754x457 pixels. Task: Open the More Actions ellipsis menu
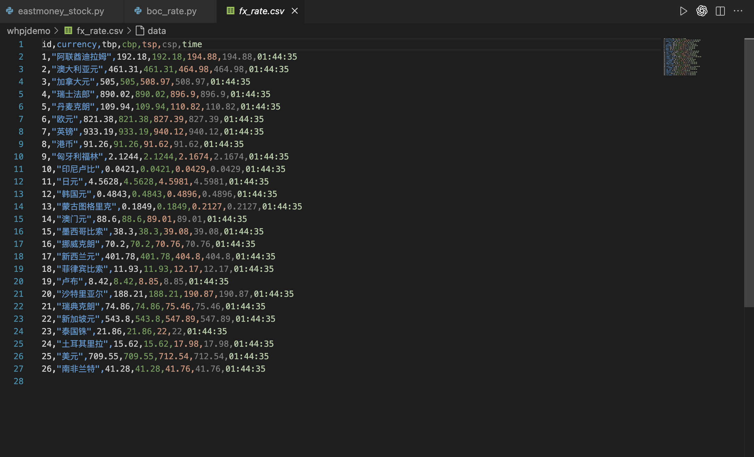738,11
